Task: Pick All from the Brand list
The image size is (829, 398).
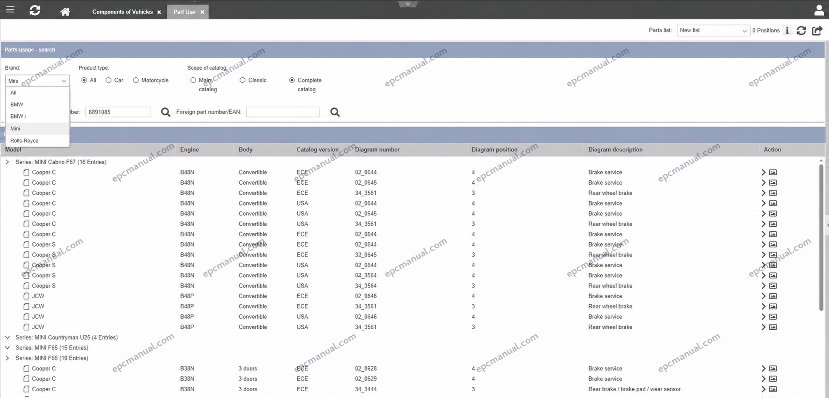Action: [x=38, y=93]
